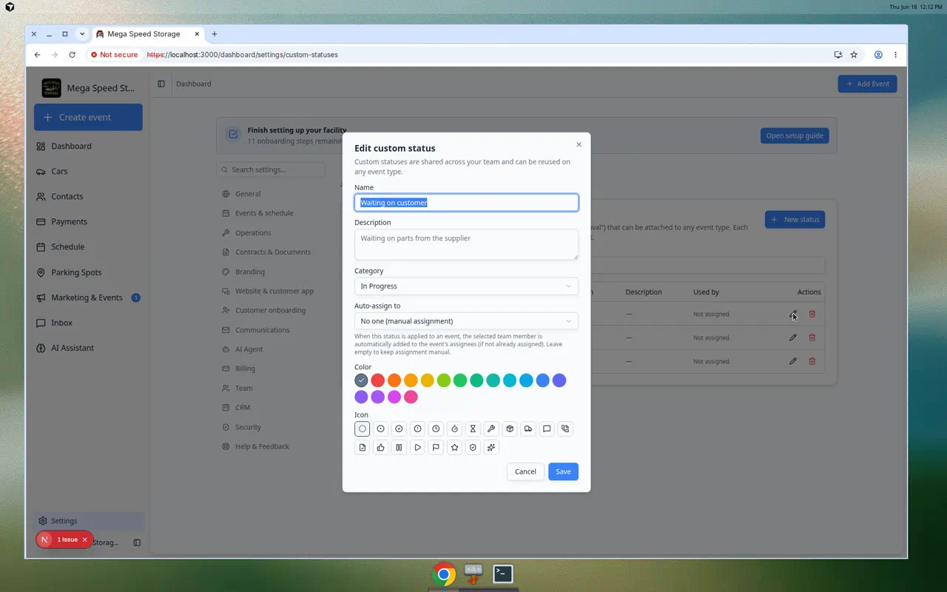Pick the pause bars icon
The height and width of the screenshot is (592, 947).
[x=399, y=447]
